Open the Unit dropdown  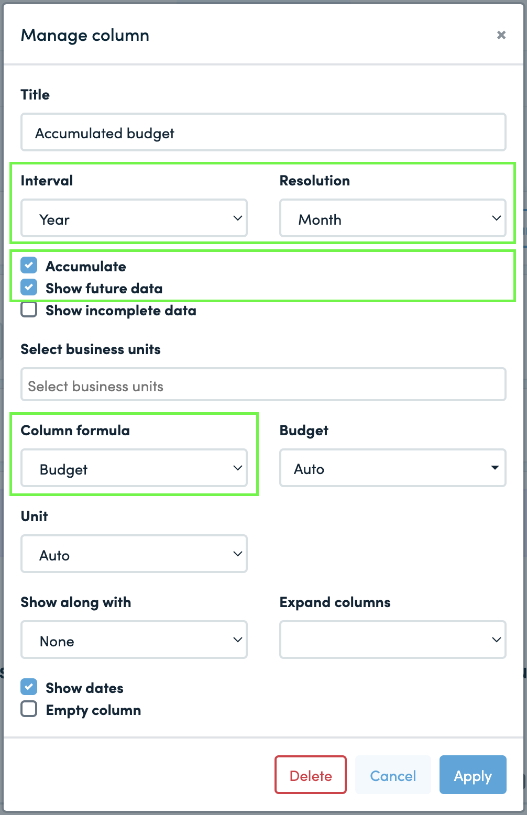[x=134, y=554]
